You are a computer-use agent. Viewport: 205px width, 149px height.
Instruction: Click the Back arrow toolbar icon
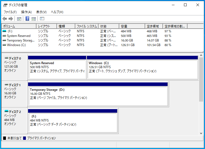tap(5, 19)
